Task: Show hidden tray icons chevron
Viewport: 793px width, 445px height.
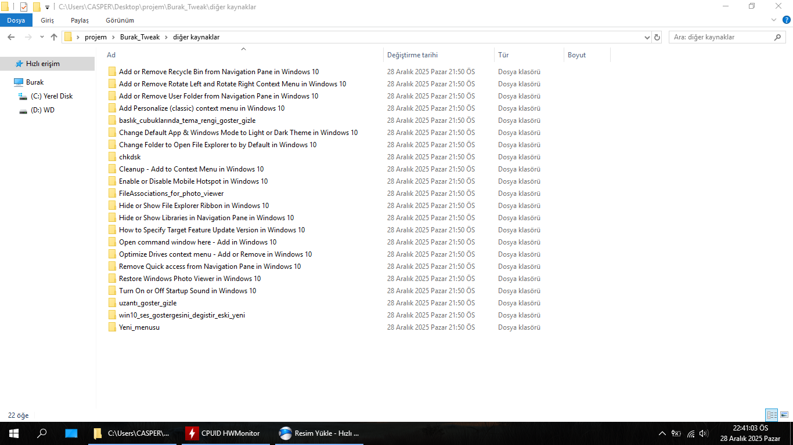Action: click(662, 433)
